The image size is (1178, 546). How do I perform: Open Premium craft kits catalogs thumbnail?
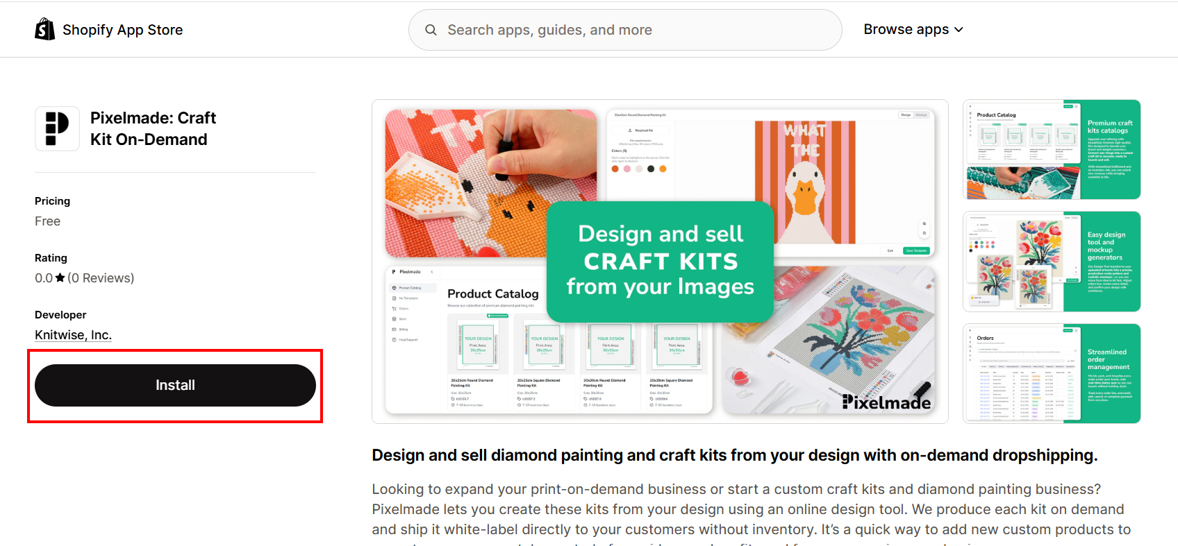pos(1052,150)
